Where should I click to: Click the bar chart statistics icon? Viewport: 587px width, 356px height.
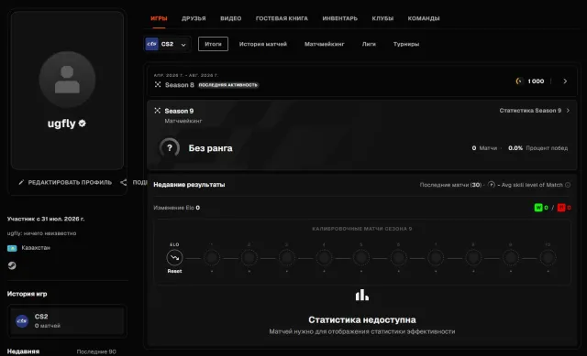click(362, 295)
